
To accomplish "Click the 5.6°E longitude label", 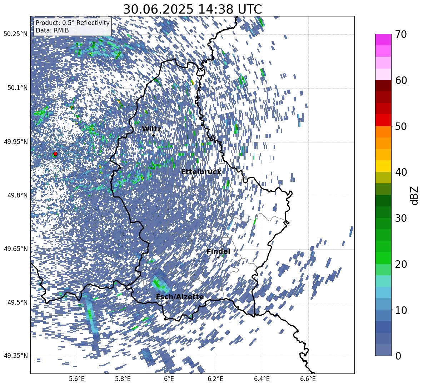I will (x=77, y=379).
